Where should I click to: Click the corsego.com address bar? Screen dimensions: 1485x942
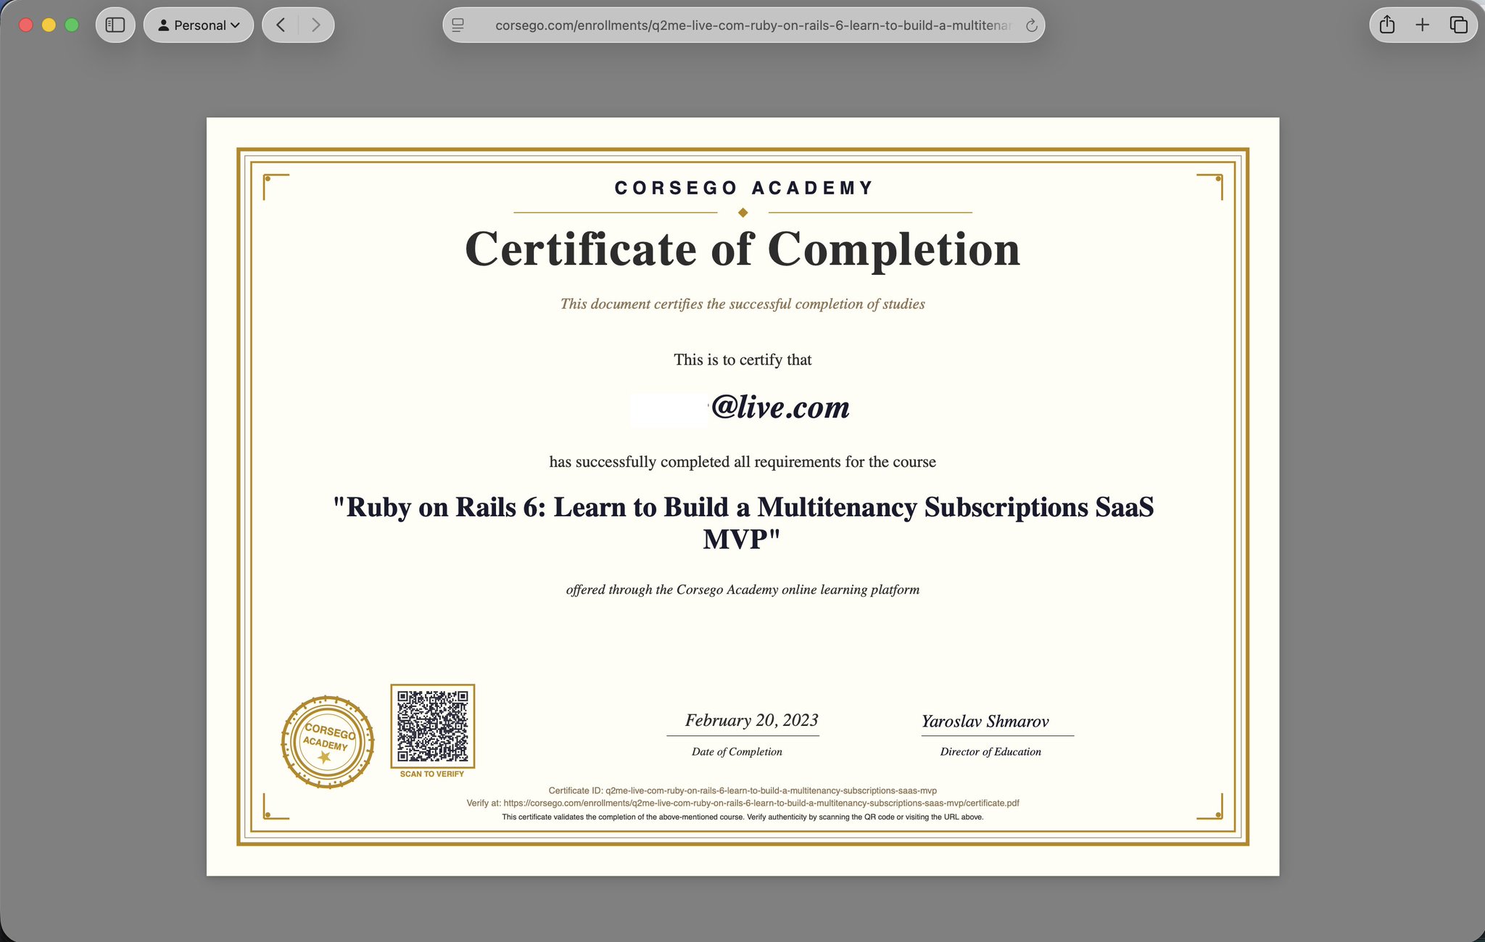[751, 25]
